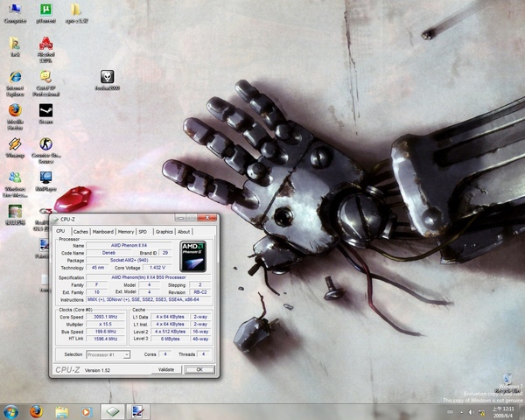Viewport: 525px width, 420px height.
Task: Open the Computer desktop icon
Action: [x=15, y=13]
